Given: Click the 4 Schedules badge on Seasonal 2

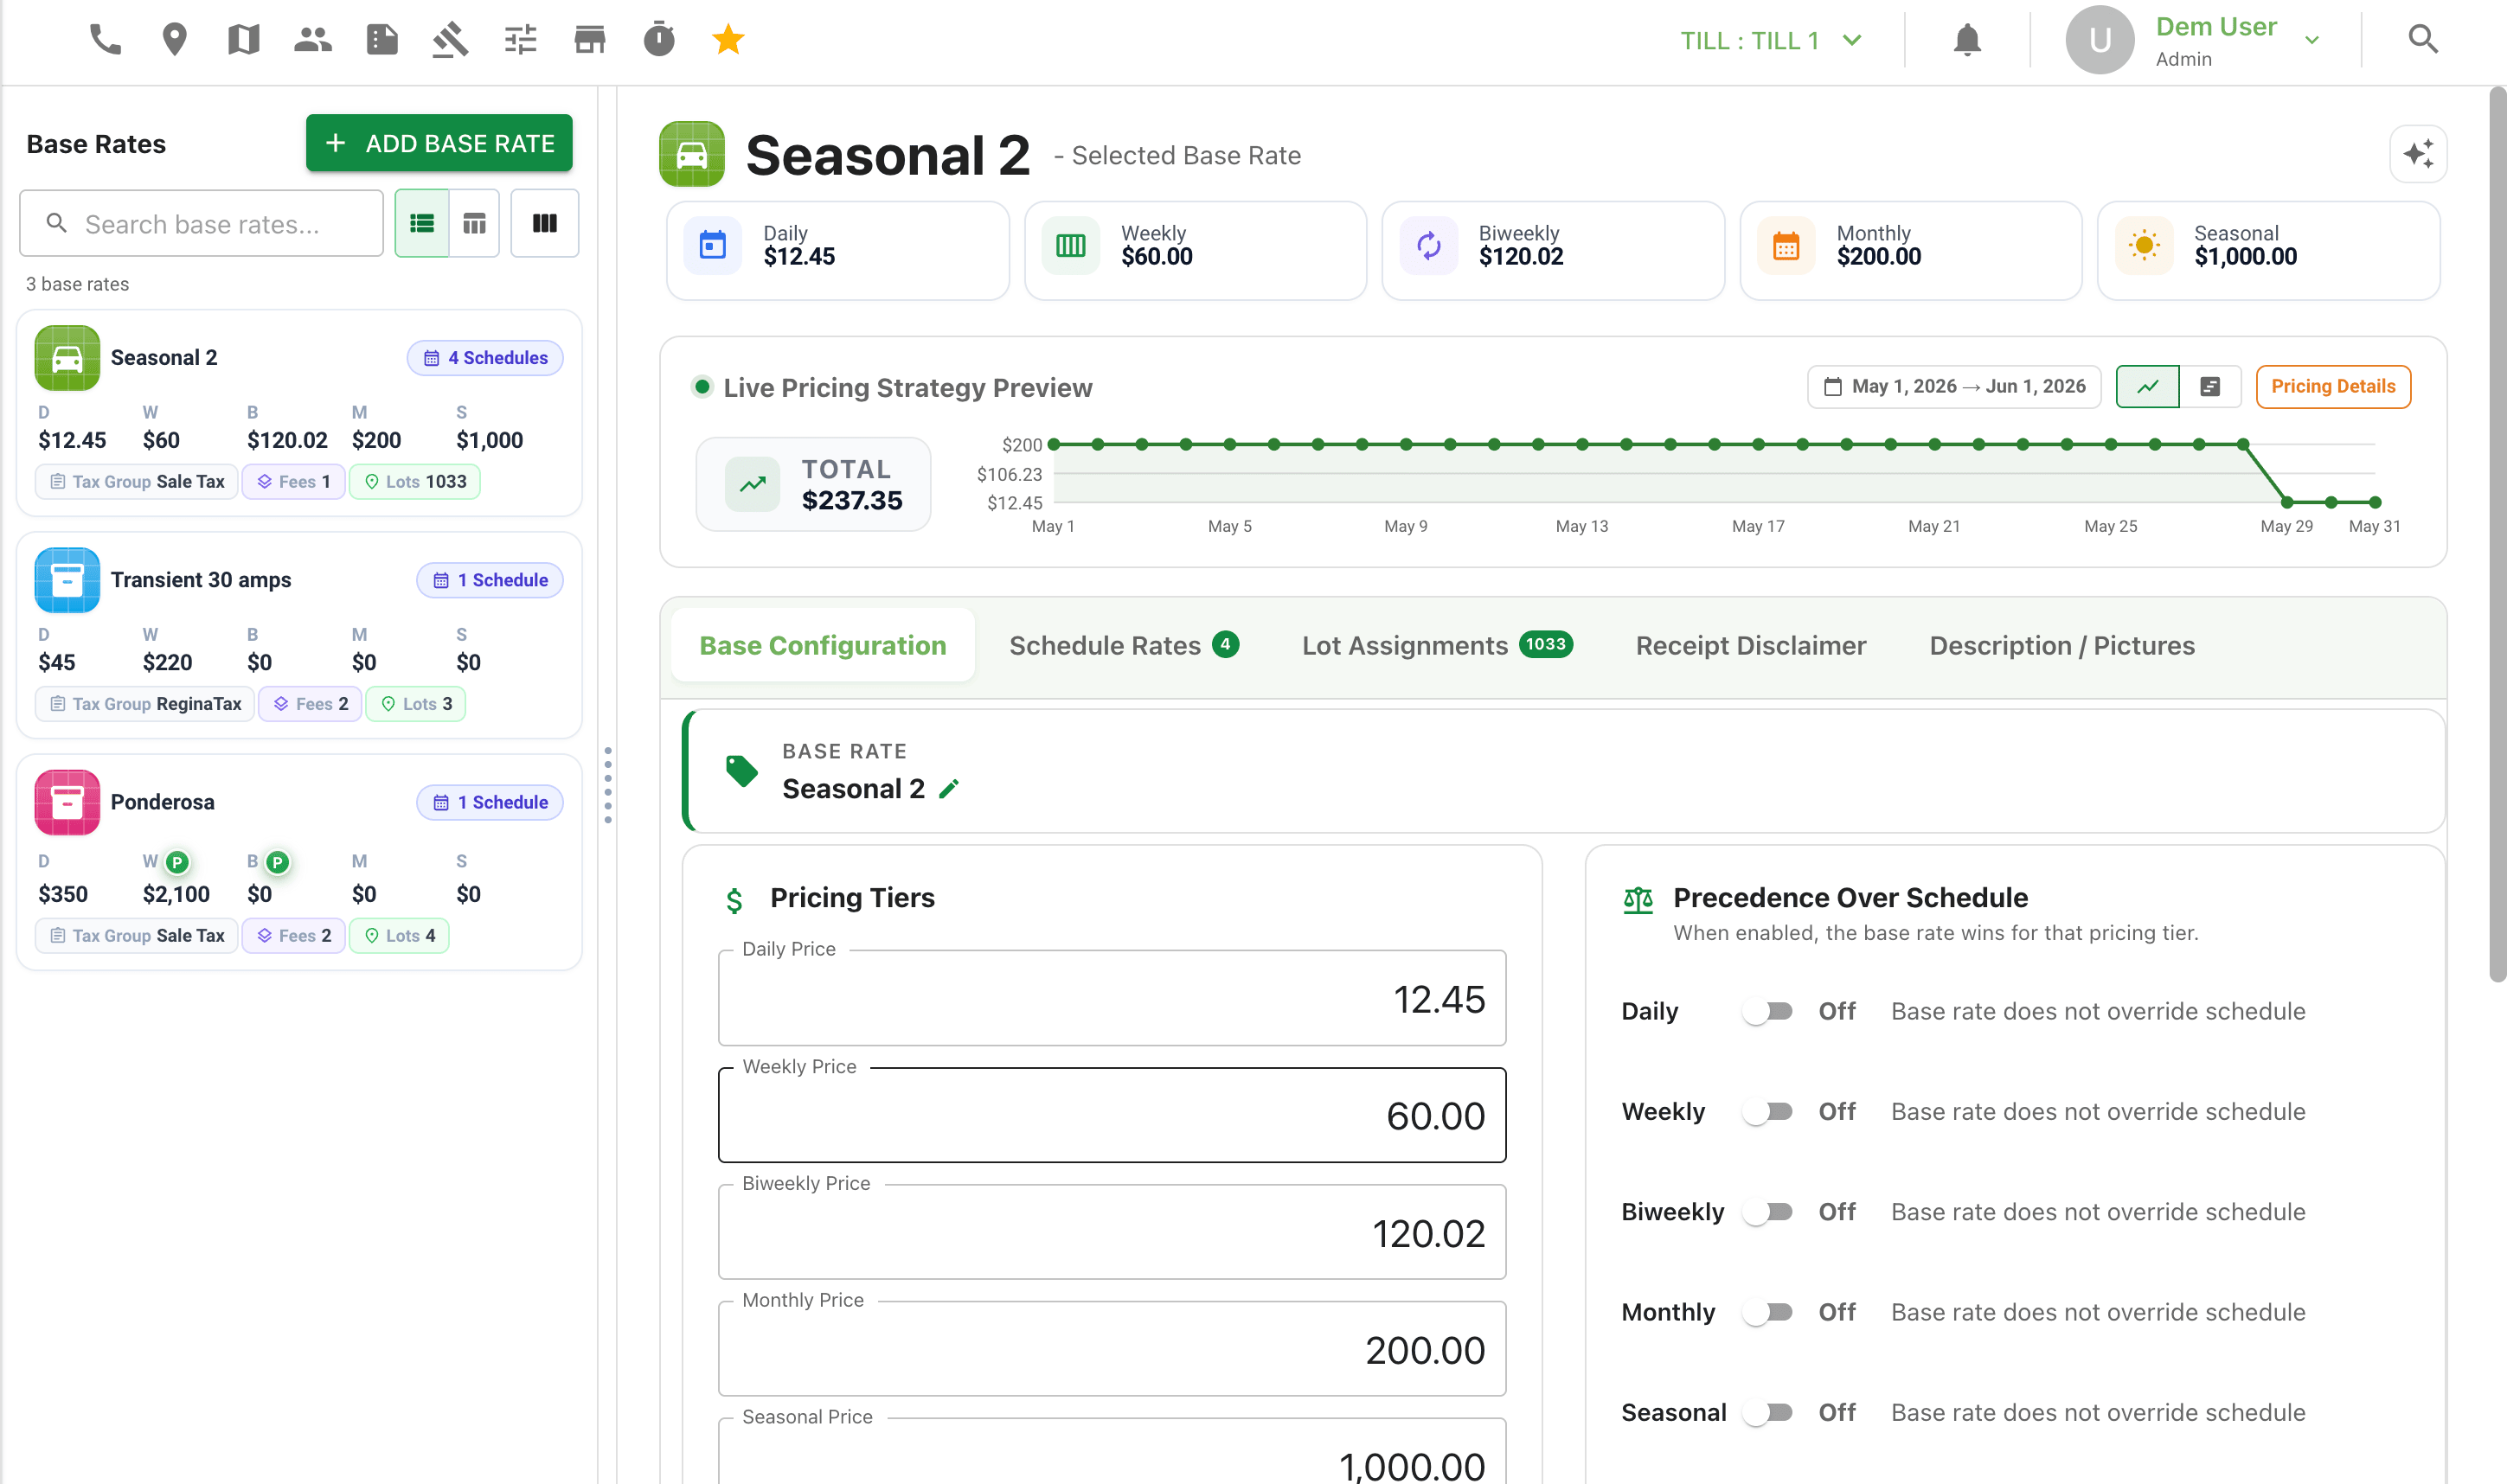Looking at the screenshot, I should tap(485, 358).
